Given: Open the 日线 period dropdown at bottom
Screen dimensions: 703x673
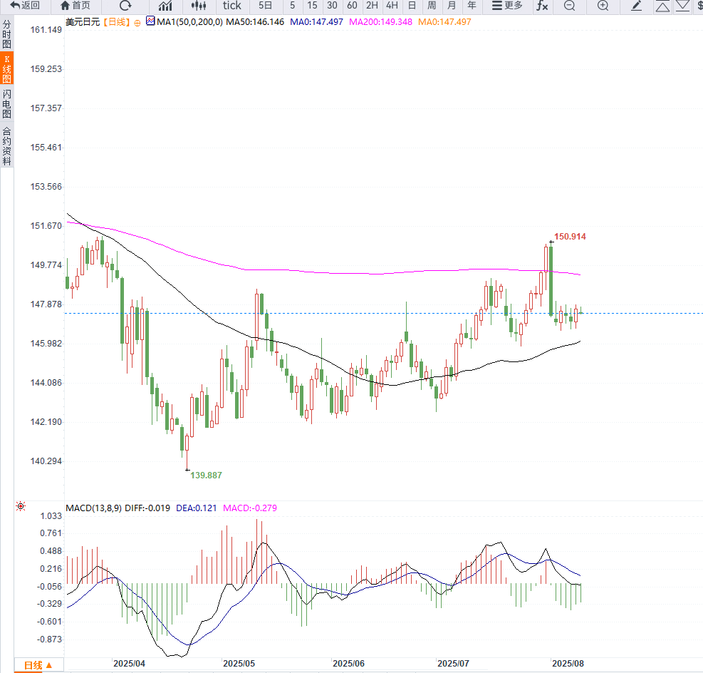Looking at the screenshot, I should point(38,665).
